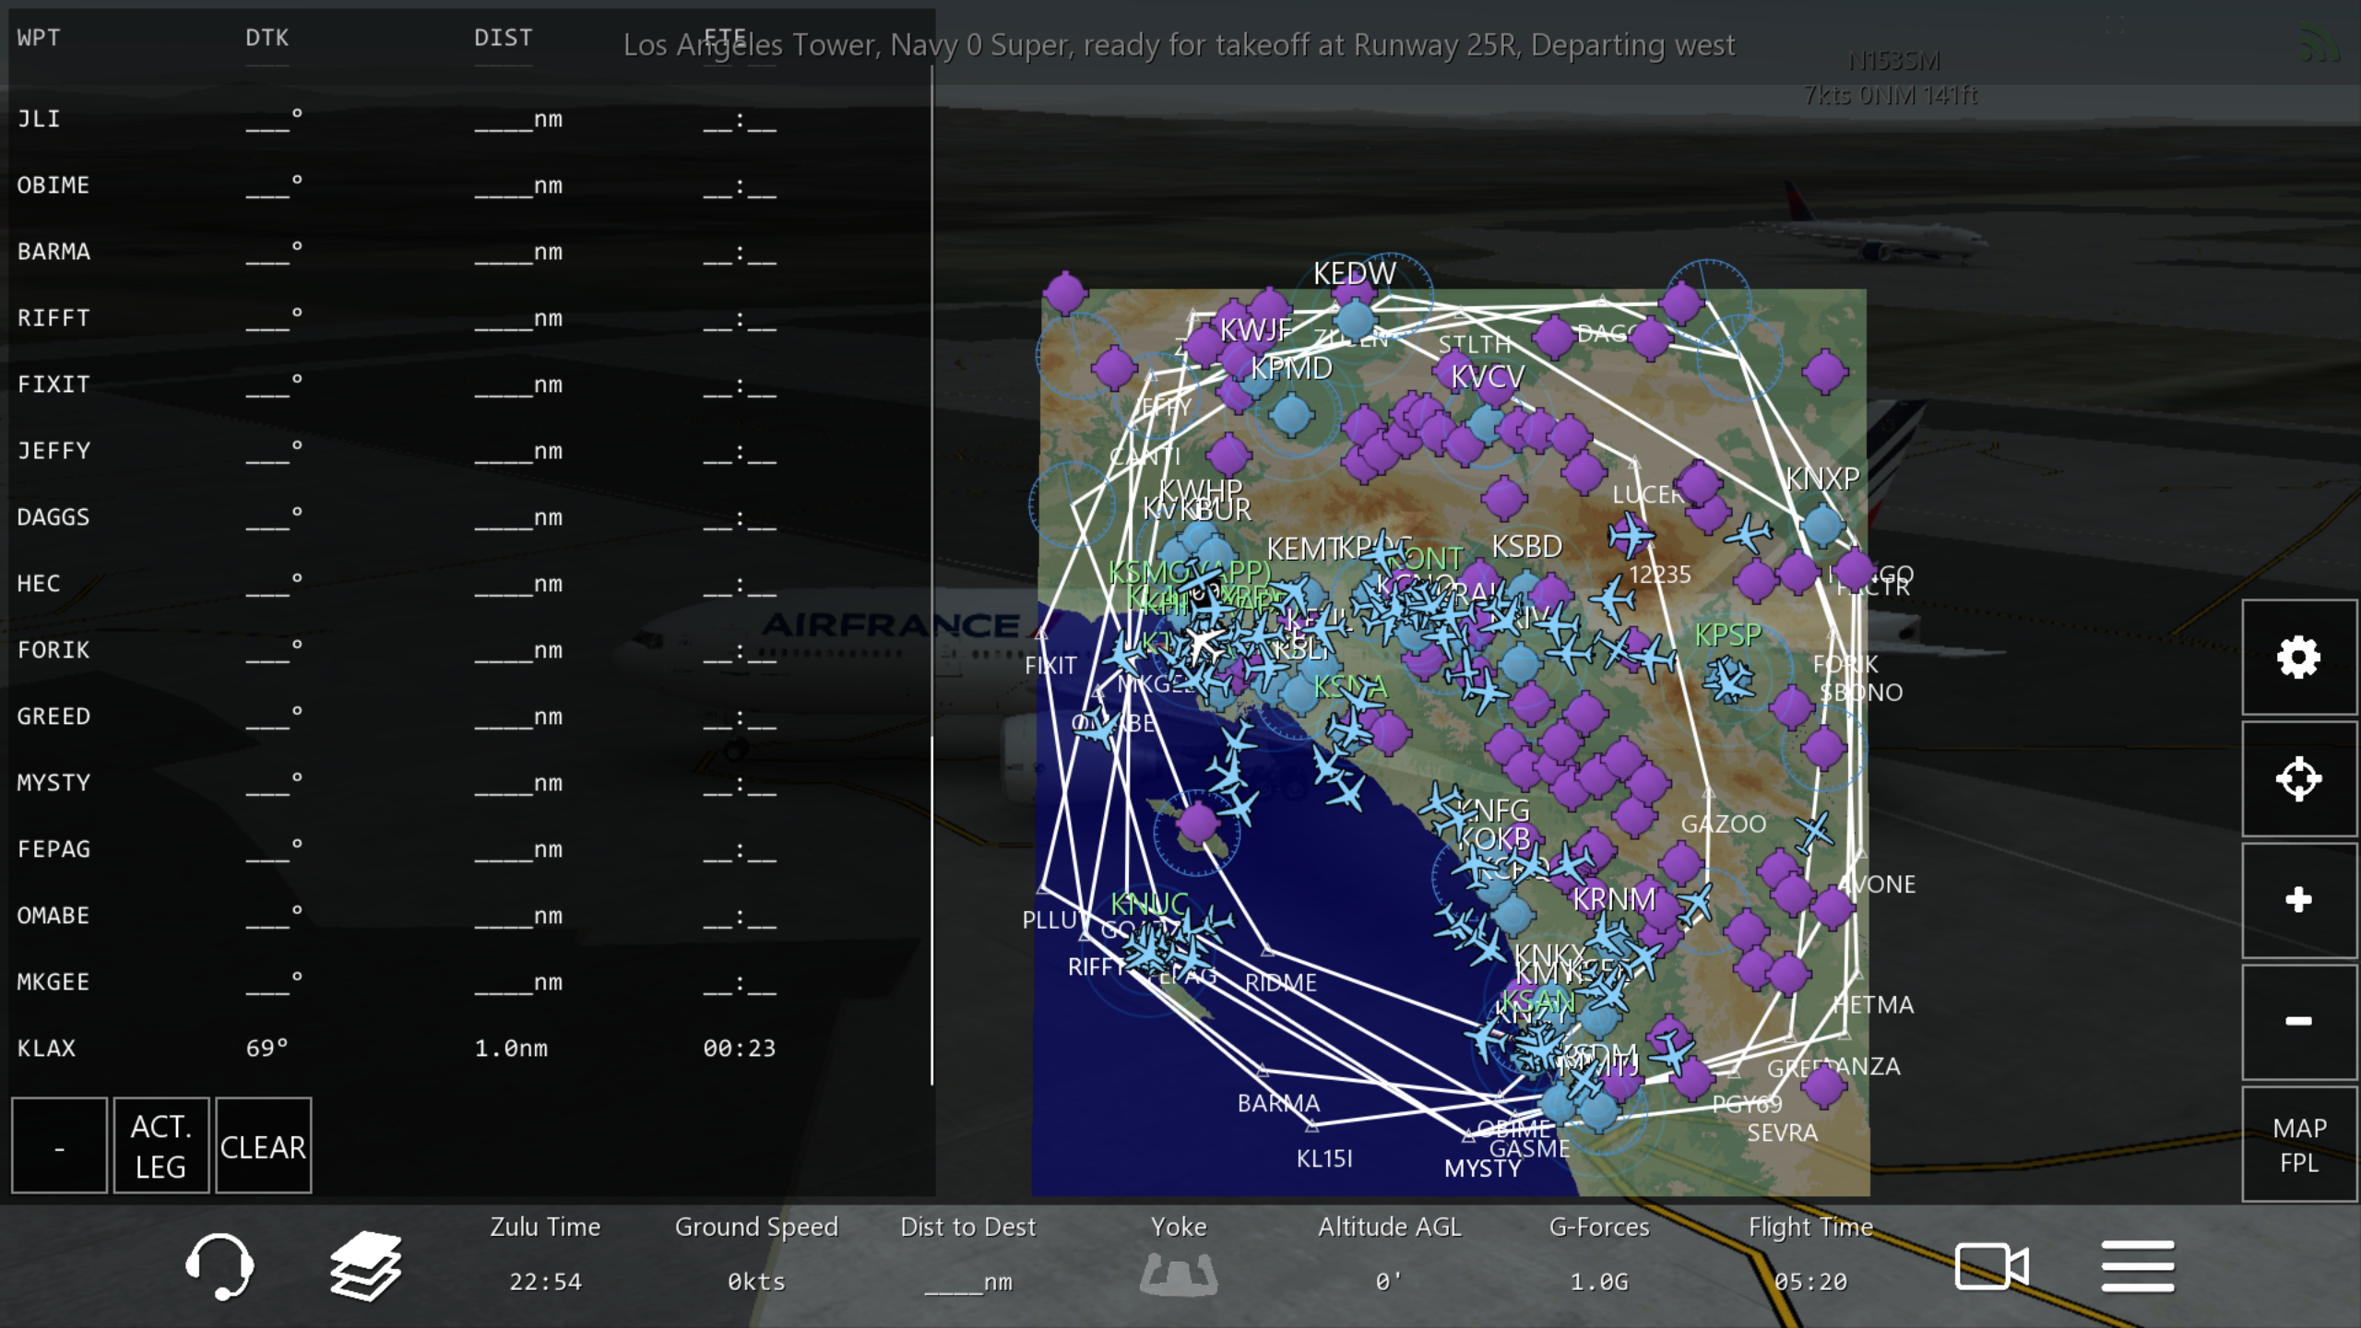Open camera view icon
The height and width of the screenshot is (1328, 2361).
[1990, 1266]
